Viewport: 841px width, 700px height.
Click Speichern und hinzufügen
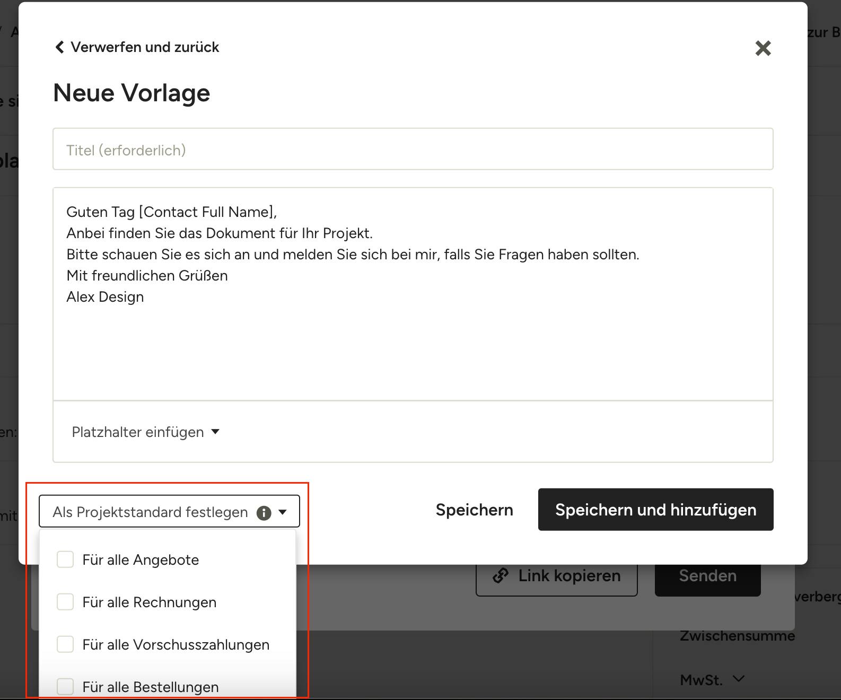(655, 510)
